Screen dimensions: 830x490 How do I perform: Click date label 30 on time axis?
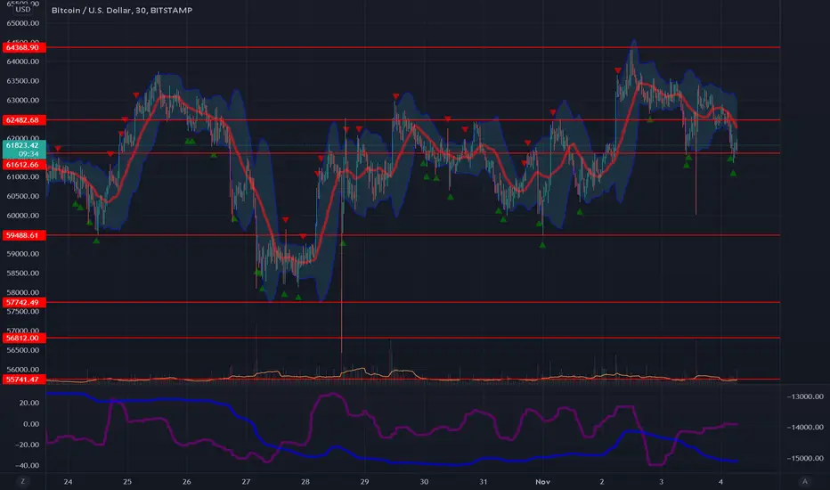tap(424, 482)
